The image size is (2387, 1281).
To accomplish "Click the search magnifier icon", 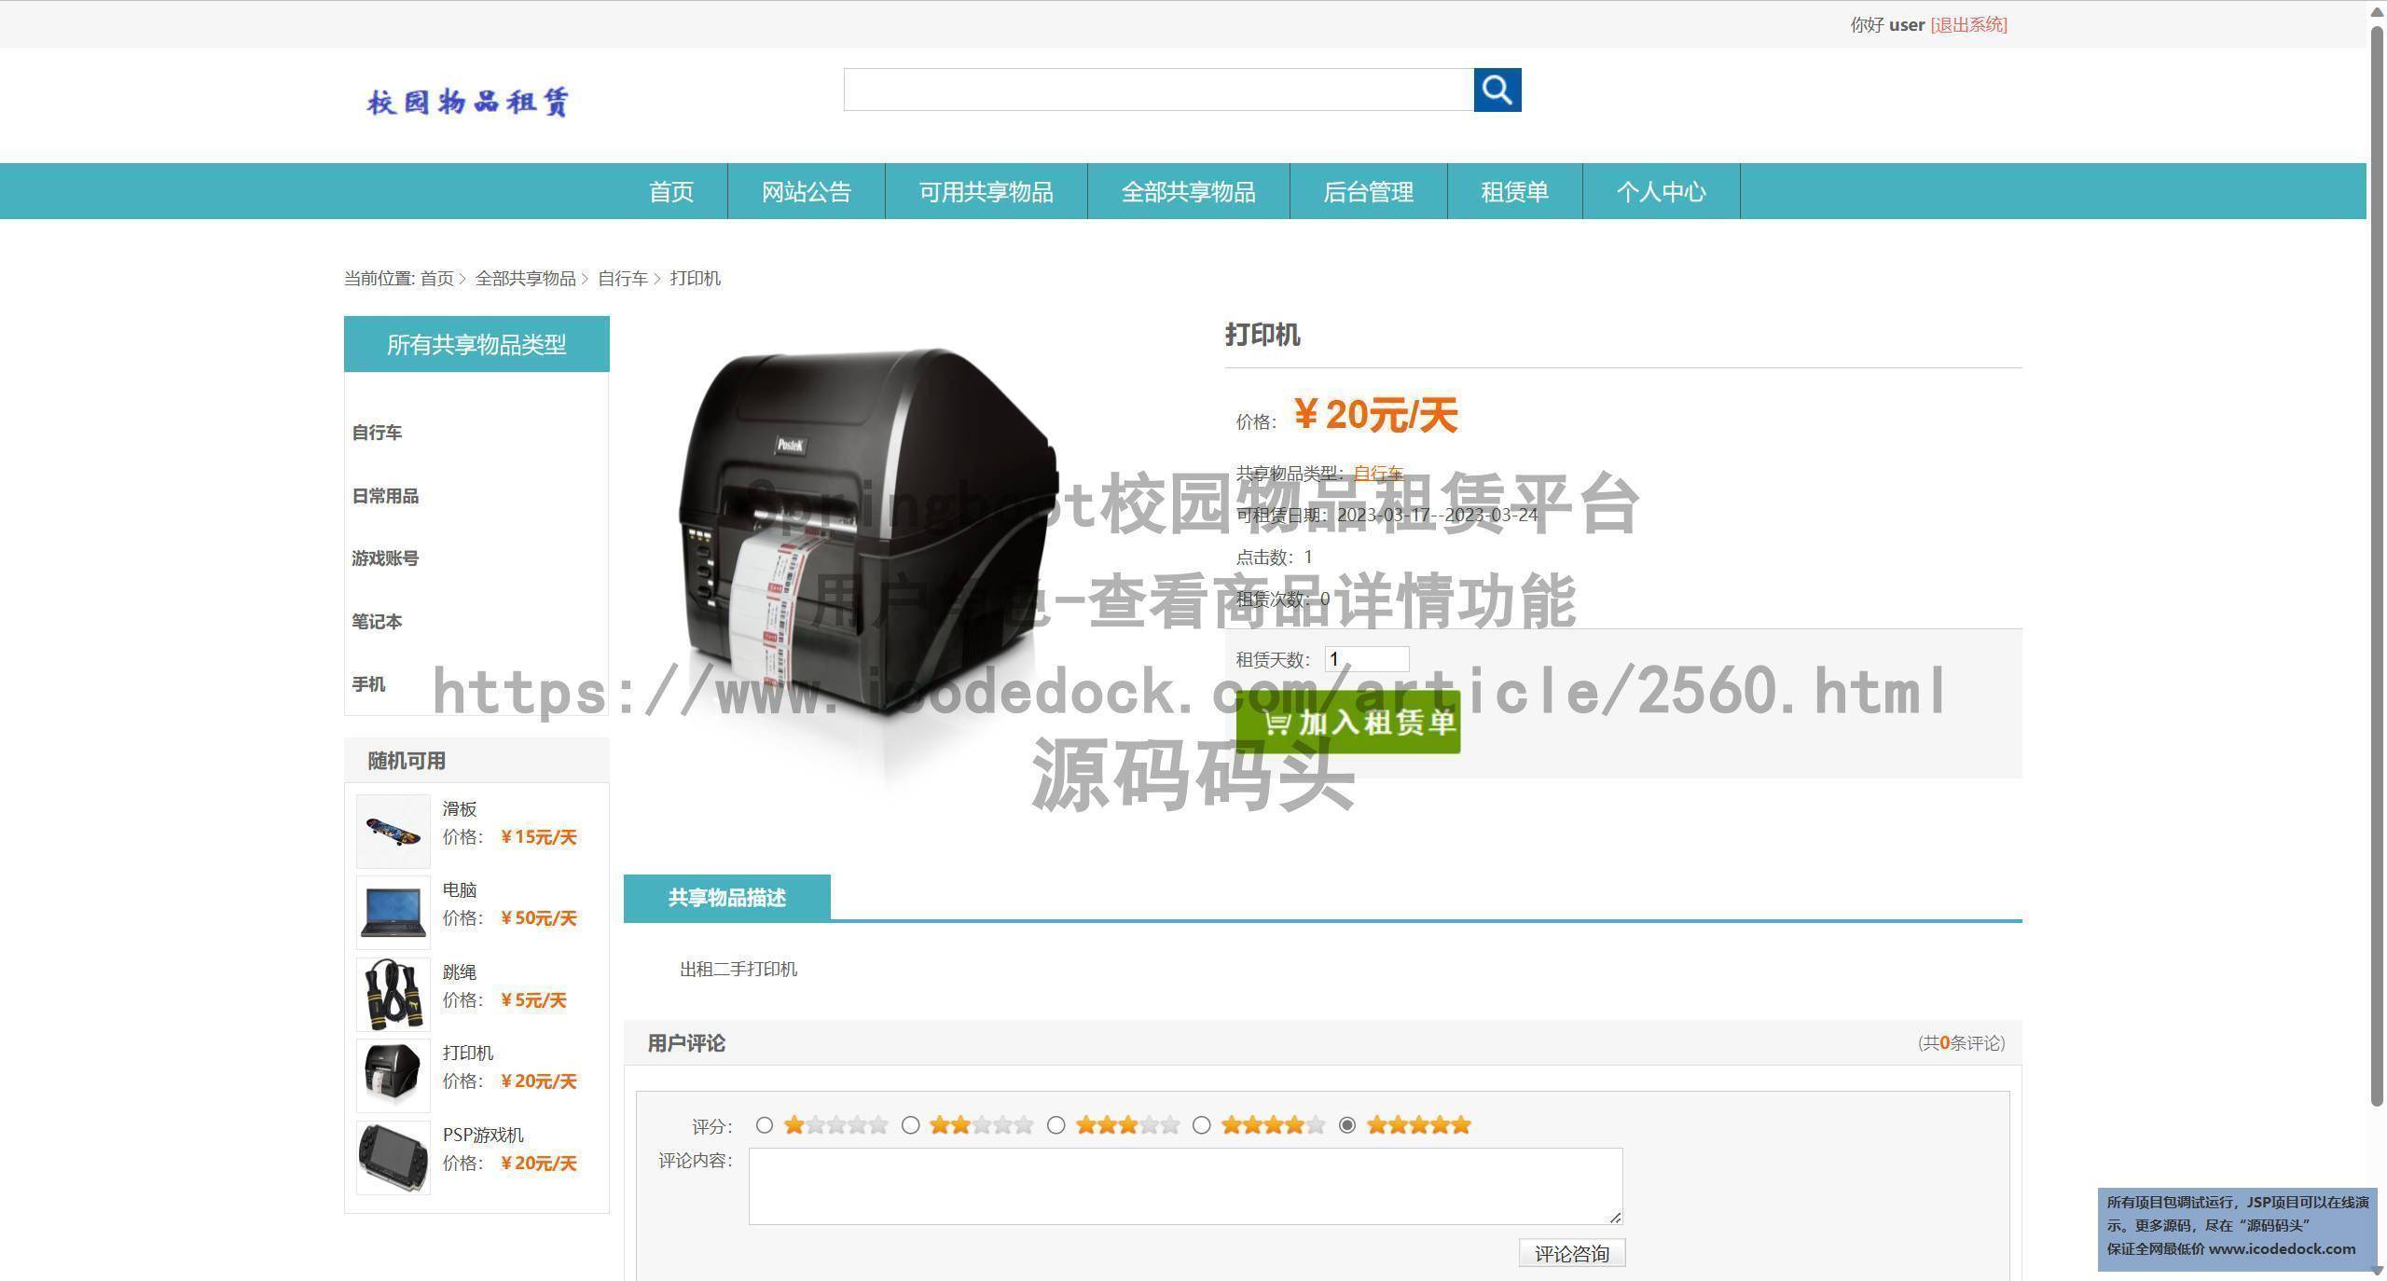I will pos(1496,90).
